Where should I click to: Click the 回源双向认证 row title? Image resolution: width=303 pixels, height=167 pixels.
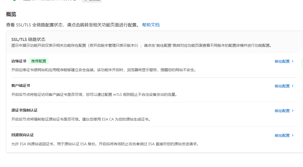23,135
